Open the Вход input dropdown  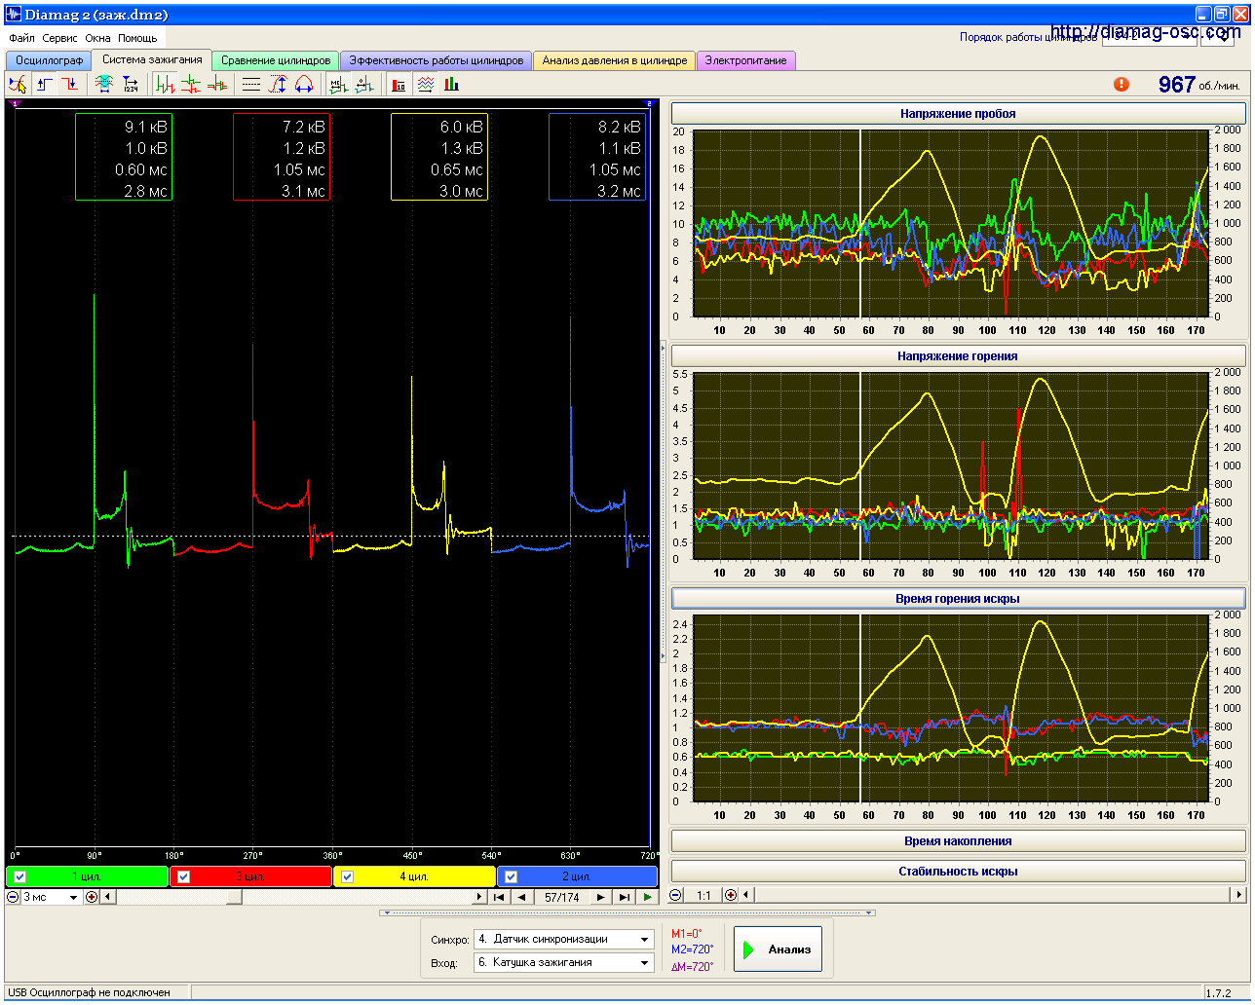pyautogui.click(x=563, y=962)
